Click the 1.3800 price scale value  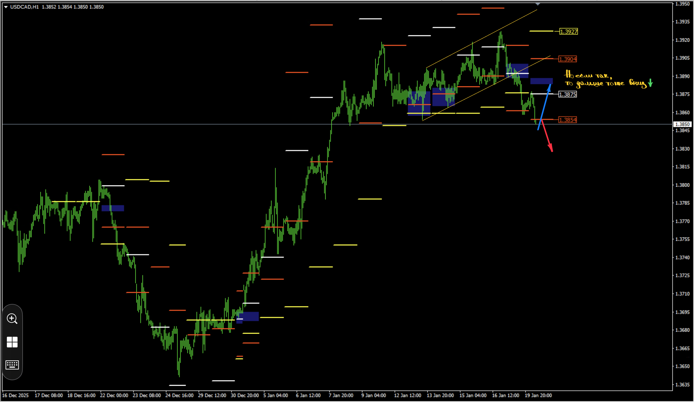coord(682,185)
